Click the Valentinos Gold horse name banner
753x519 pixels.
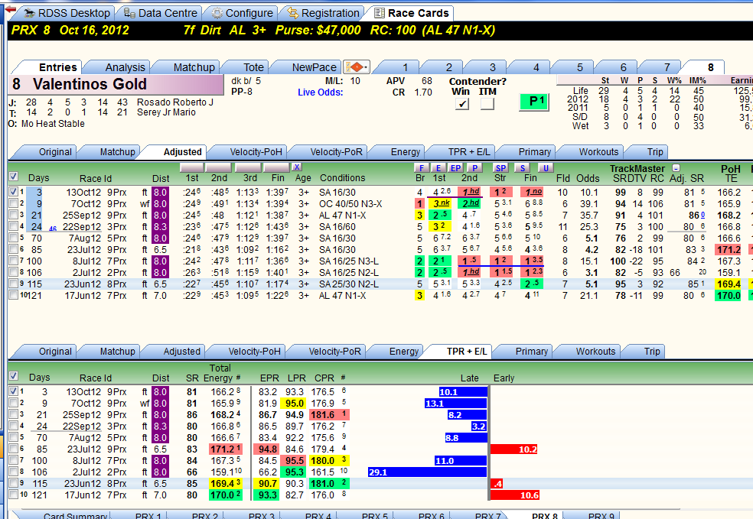pos(116,84)
